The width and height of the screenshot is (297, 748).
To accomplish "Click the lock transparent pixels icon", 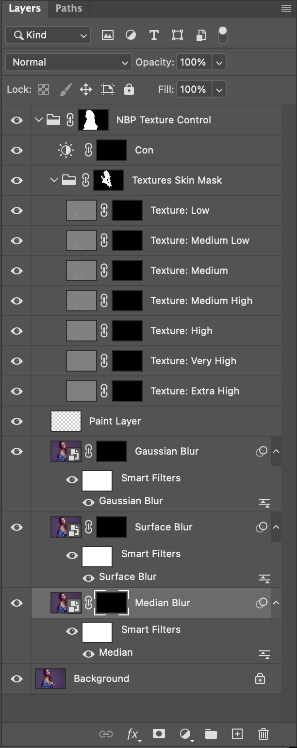I will pos(44,89).
